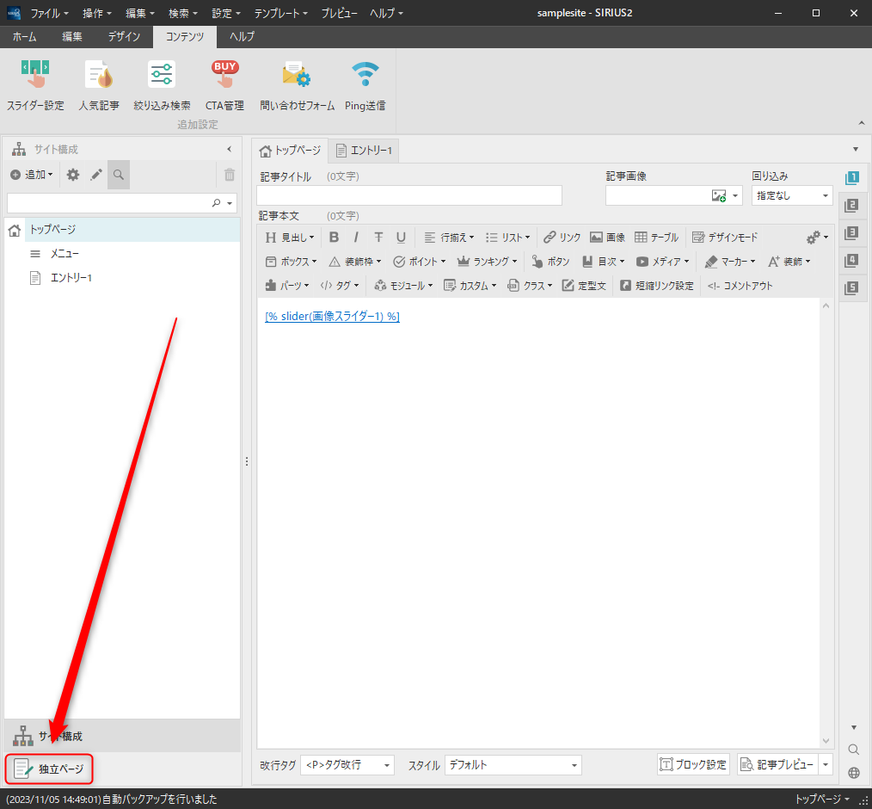Open 絞り込み検索 filter search tool
Screen dimensions: 872x809
tap(162, 85)
